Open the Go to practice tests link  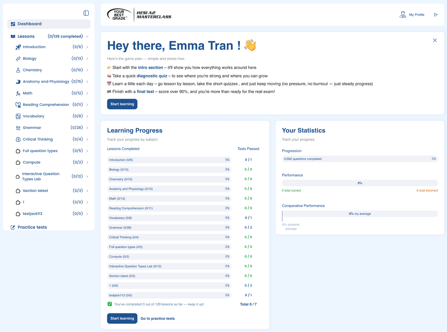point(157,318)
